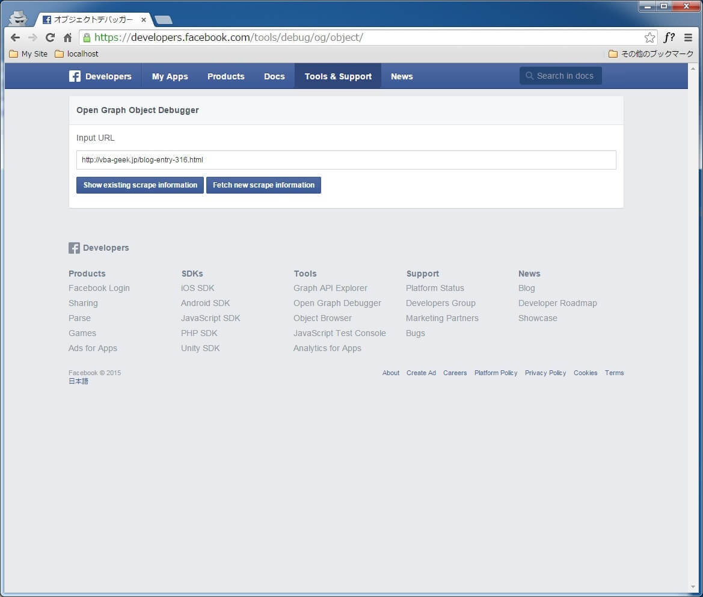Image resolution: width=703 pixels, height=597 pixels.
Task: Open the My Apps menu
Action: click(x=170, y=76)
